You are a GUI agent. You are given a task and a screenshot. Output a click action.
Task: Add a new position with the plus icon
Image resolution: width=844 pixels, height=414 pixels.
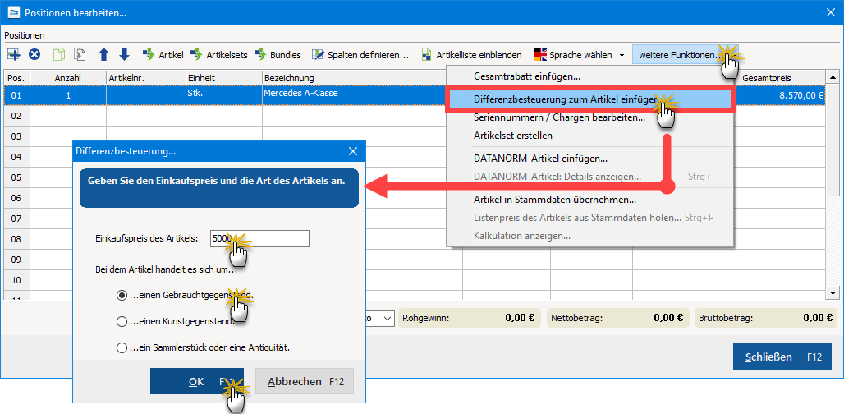14,55
